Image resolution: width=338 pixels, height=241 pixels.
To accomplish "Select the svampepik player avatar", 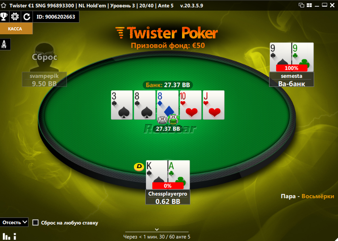I will pyautogui.click(x=44, y=57).
